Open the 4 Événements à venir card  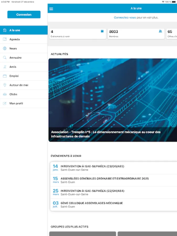click(78, 34)
